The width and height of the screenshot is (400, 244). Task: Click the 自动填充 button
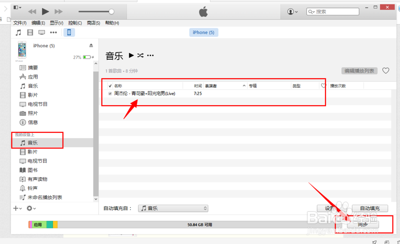pyautogui.click(x=370, y=208)
